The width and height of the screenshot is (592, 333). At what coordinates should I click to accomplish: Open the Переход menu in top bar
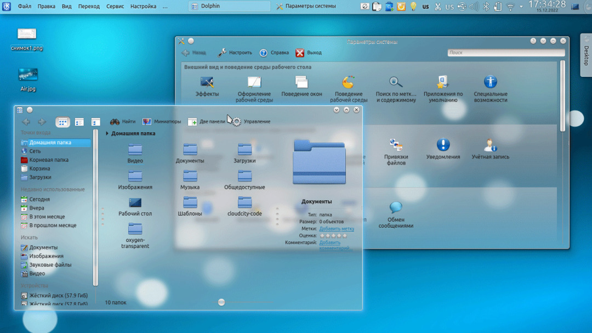(89, 7)
